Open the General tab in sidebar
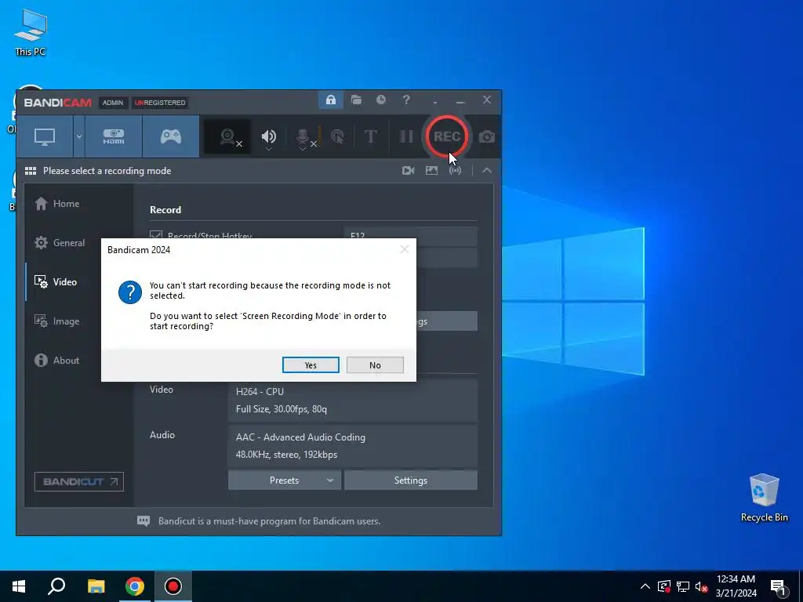 click(60, 243)
